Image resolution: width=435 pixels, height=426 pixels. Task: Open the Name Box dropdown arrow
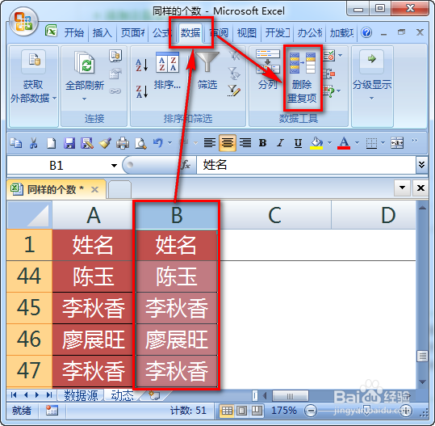(114, 166)
